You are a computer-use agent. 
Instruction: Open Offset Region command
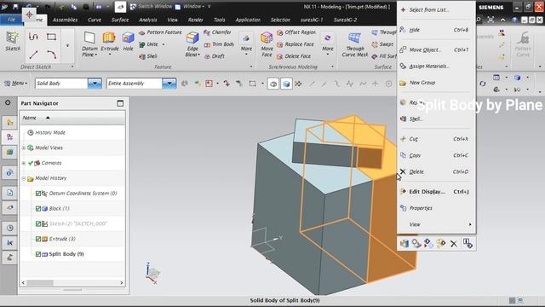point(296,32)
